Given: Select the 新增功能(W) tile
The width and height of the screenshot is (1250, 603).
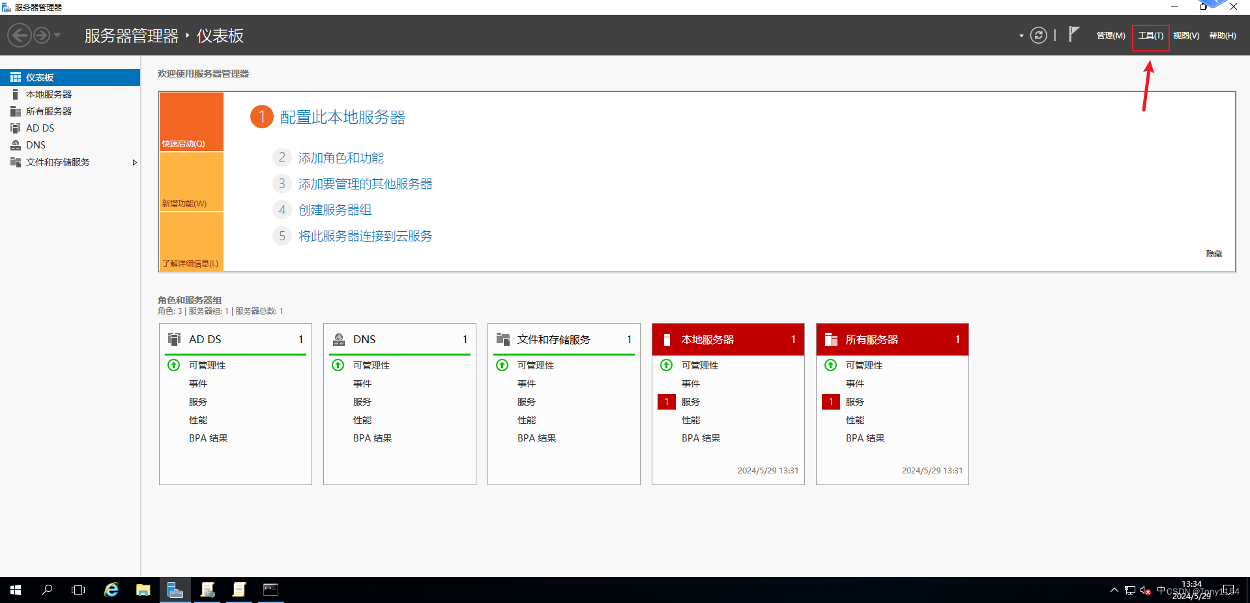Looking at the screenshot, I should pyautogui.click(x=192, y=182).
